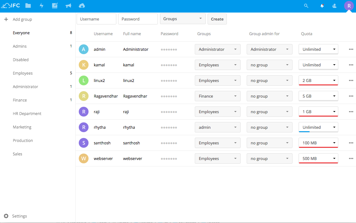
Task: Open the Files folder icon
Action: click(28, 6)
